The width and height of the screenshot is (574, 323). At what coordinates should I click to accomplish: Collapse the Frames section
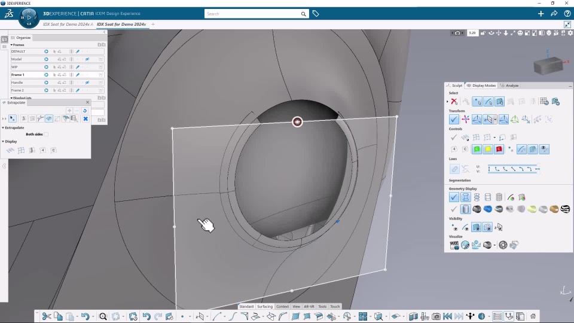click(x=11, y=45)
